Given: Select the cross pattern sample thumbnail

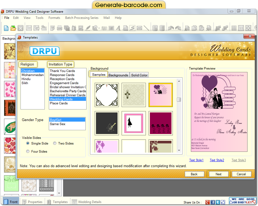Looking at the screenshot, I should coord(134,95).
